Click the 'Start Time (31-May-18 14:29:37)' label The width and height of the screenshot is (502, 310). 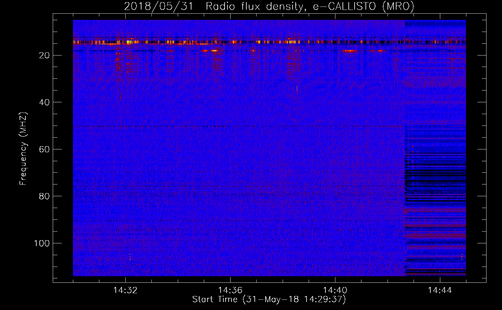coord(269,299)
